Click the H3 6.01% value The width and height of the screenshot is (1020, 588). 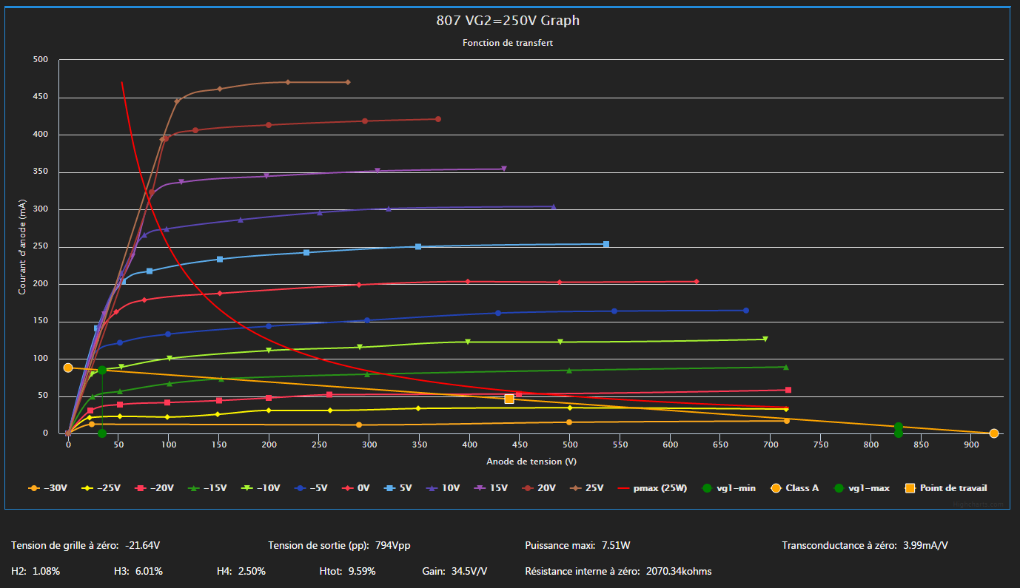pyautogui.click(x=149, y=571)
